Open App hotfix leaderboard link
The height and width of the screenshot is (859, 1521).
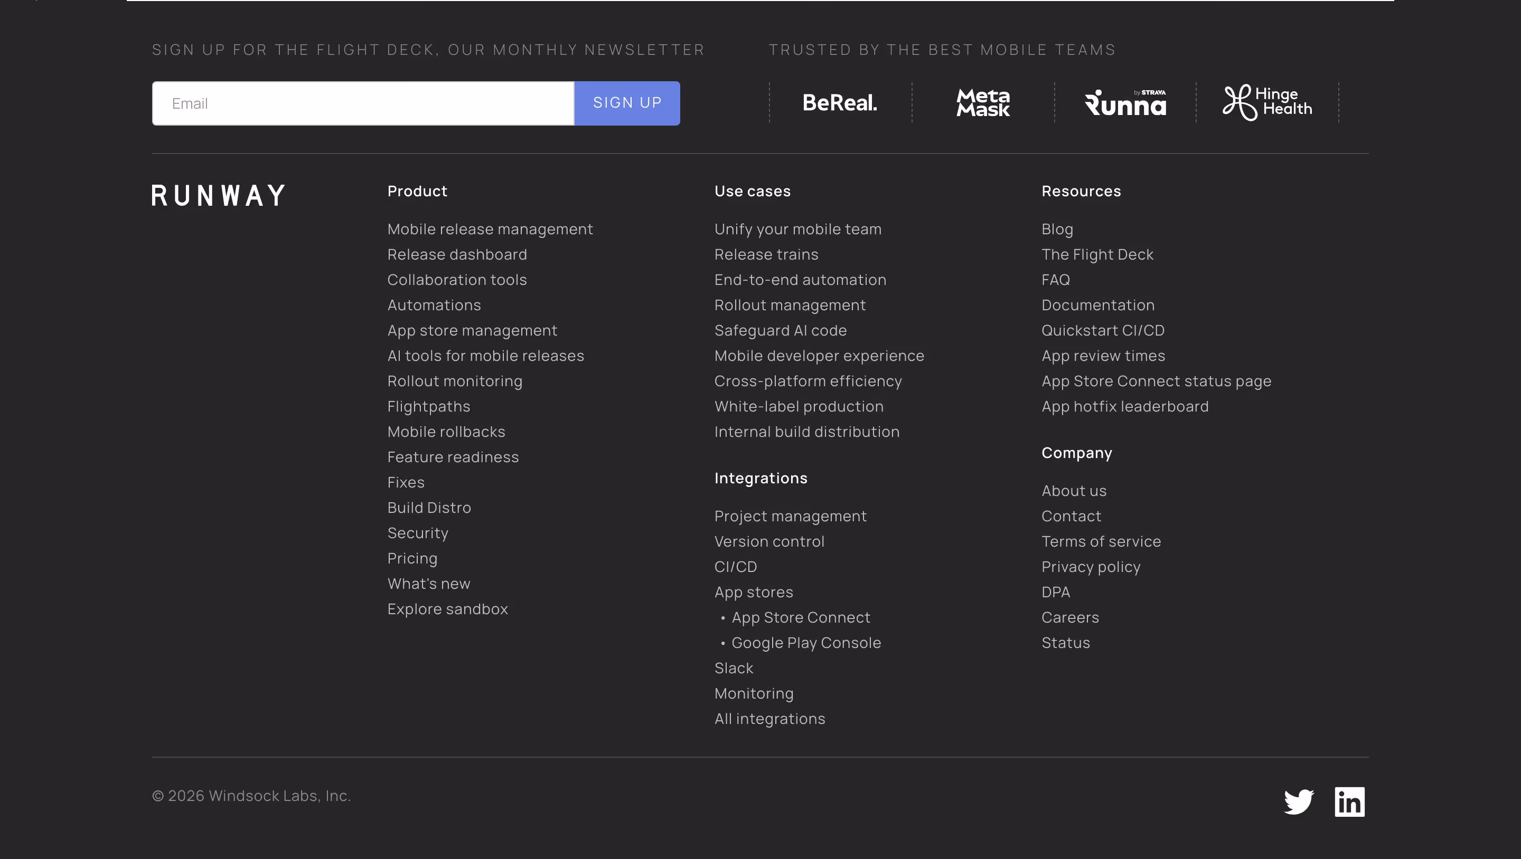coord(1125,406)
